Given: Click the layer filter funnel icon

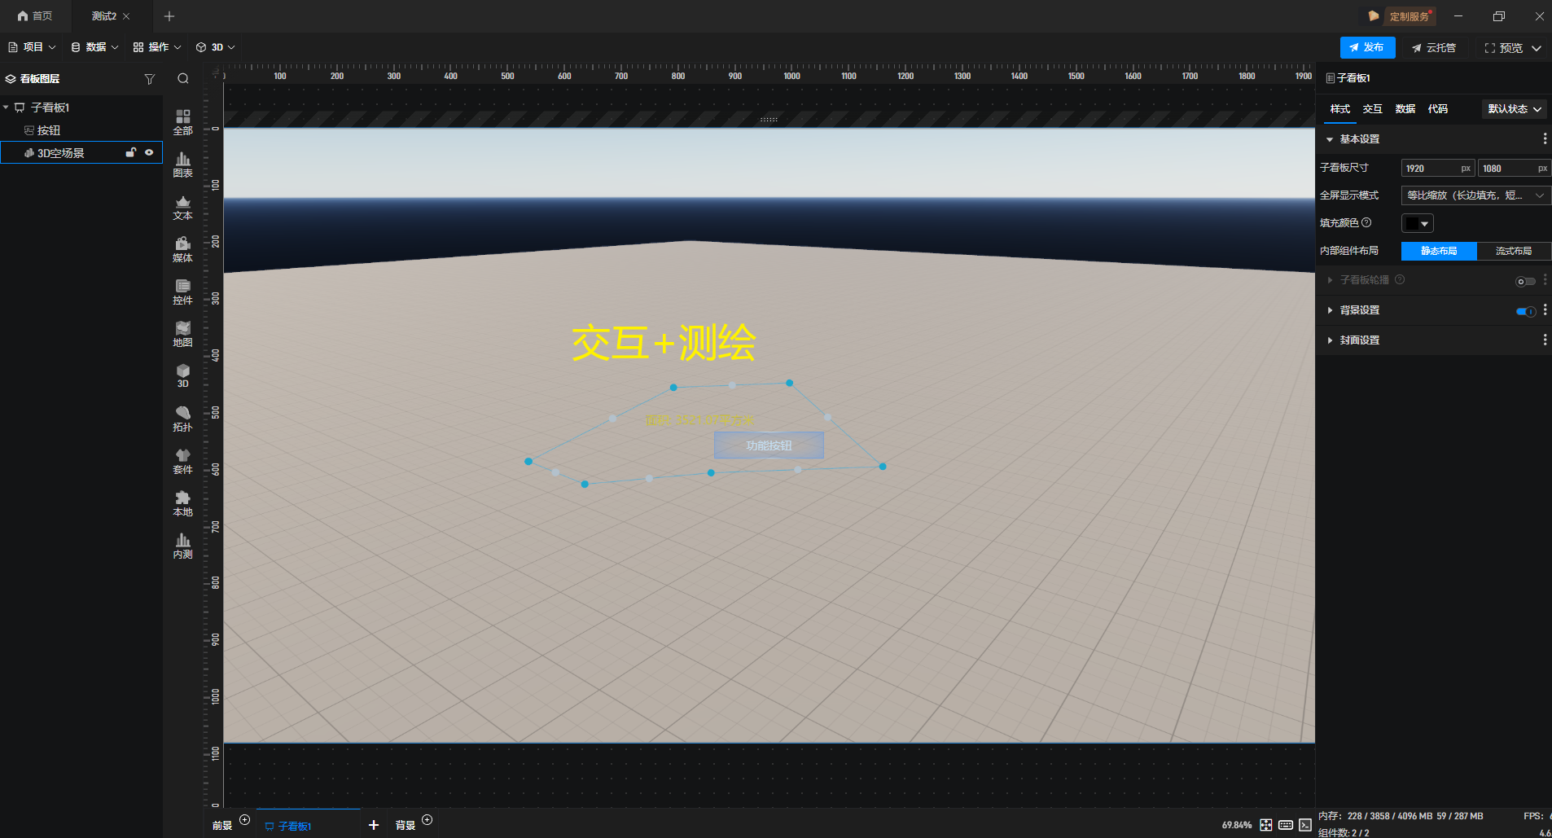Looking at the screenshot, I should point(149,79).
